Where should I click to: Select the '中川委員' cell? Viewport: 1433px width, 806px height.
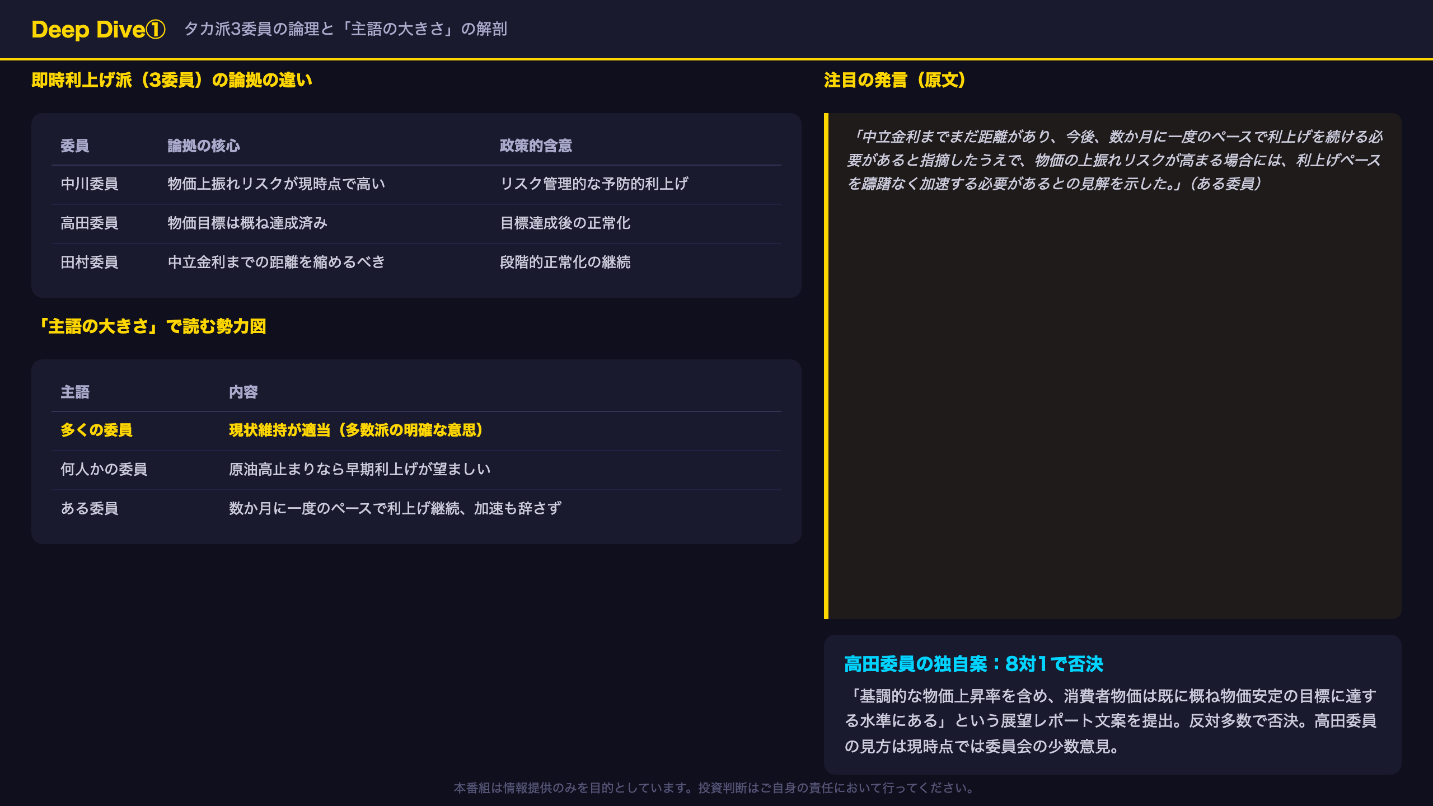click(90, 184)
